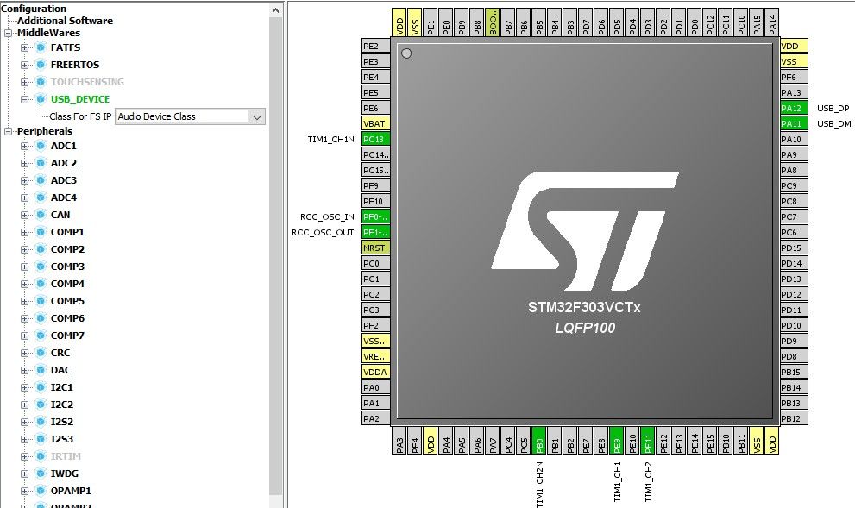Click the PA0 pin
855x508 pixels.
[x=375, y=387]
